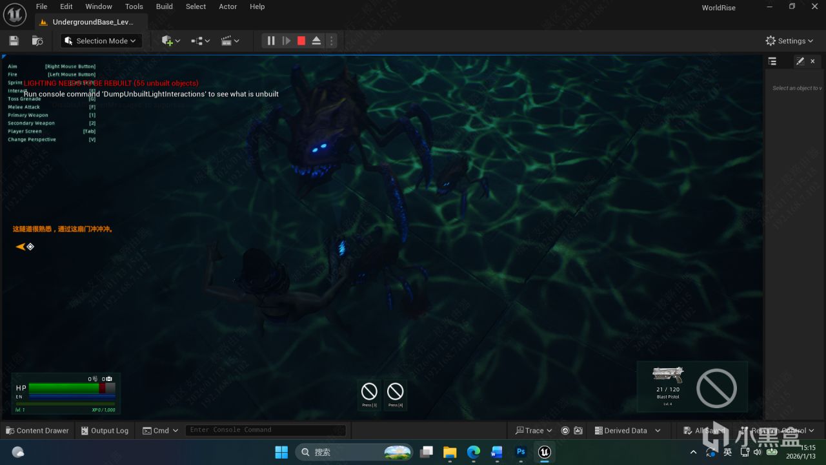Open the Blueprints toolbar dropdown
The height and width of the screenshot is (465, 826).
pyautogui.click(x=200, y=41)
